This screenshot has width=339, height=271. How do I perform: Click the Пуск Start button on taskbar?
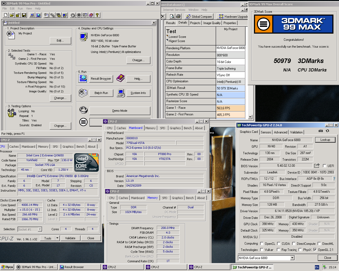pyautogui.click(x=7, y=267)
